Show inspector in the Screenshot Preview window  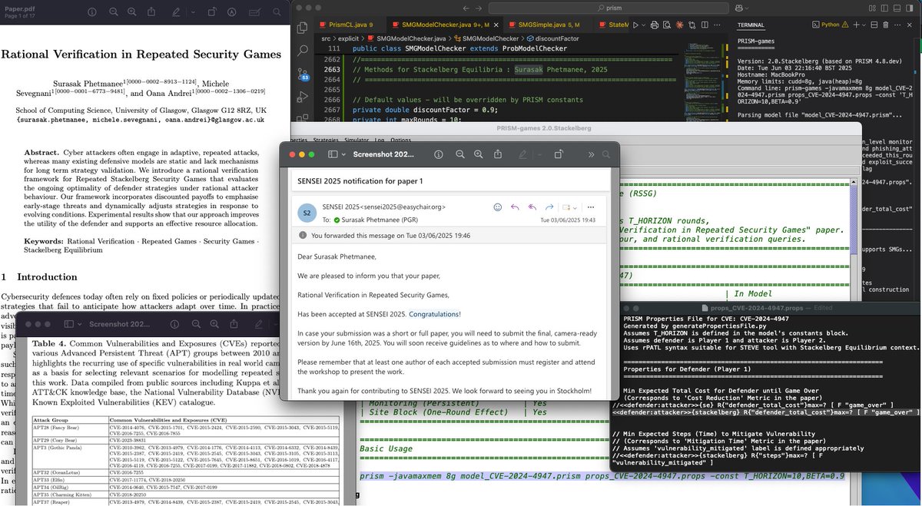(x=439, y=154)
